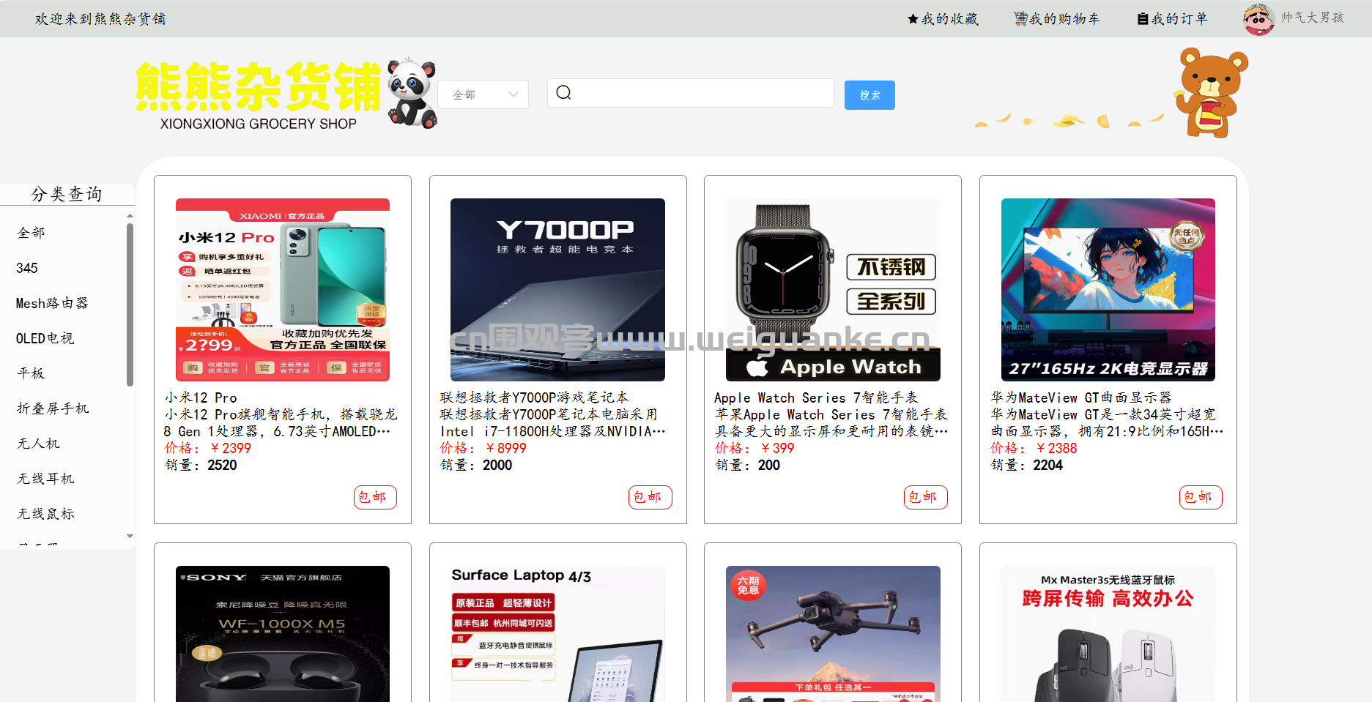Open 我的订单 link
The image size is (1372, 702).
pos(1179,19)
